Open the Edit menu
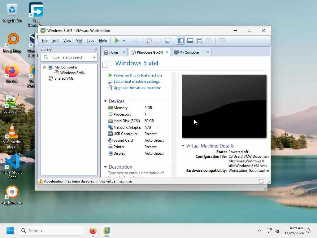Viewport: 317px width, 238px height. pyautogui.click(x=55, y=41)
